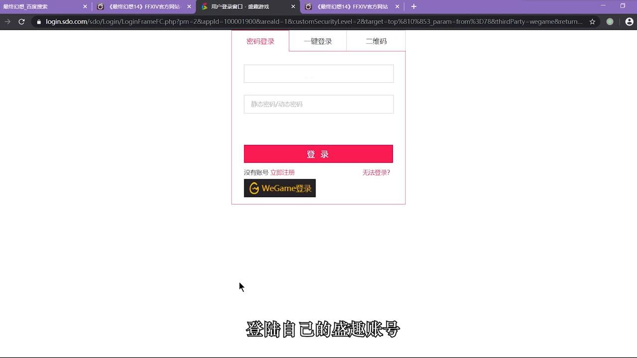Close the last FFXIV官方网站 tab

click(x=397, y=6)
